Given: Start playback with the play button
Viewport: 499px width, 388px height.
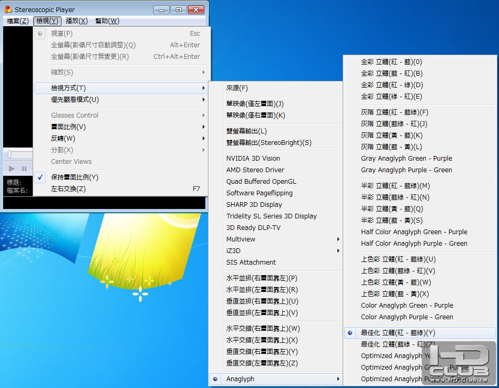Looking at the screenshot, I should [x=12, y=169].
